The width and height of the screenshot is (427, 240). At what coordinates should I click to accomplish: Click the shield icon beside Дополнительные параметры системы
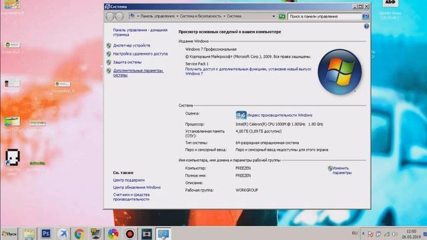tap(109, 71)
